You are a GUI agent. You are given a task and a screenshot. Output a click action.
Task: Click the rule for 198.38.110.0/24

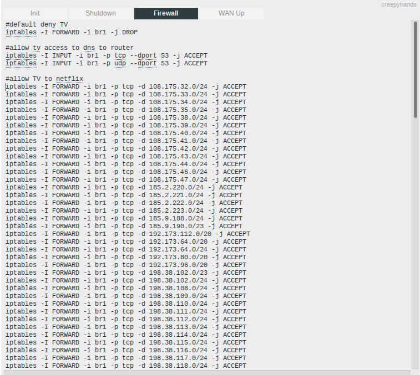[126, 304]
